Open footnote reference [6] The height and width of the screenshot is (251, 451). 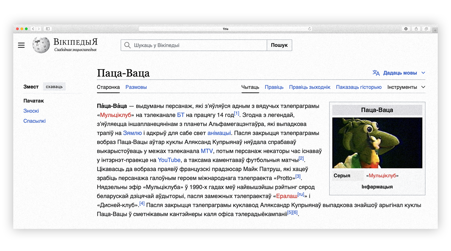coord(295,212)
